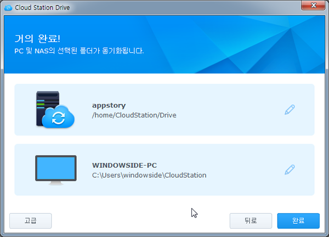Viewport: 329px width, 237px height.
Task: Click the blue computer monitor icon
Action: tap(56, 170)
